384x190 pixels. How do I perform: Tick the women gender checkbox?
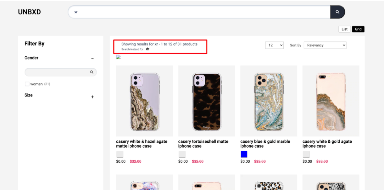pyautogui.click(x=27, y=84)
